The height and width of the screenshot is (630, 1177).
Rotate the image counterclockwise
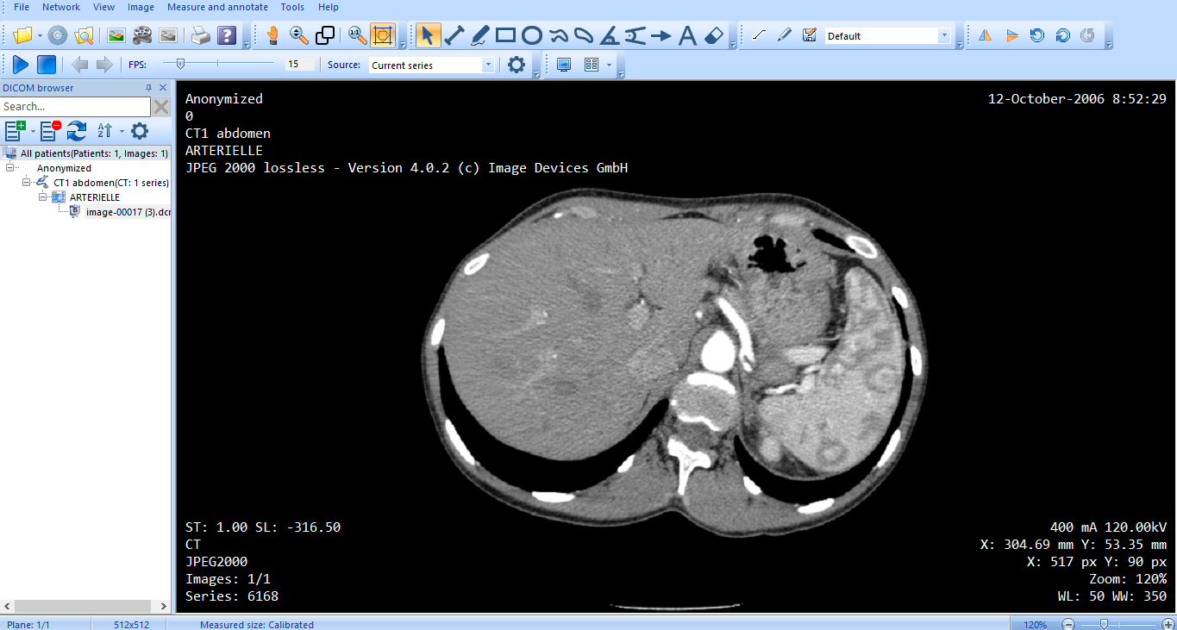[1036, 35]
